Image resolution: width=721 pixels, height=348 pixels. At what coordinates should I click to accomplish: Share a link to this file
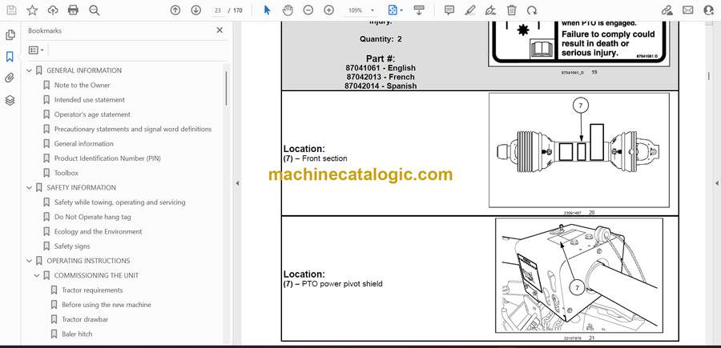pyautogui.click(x=667, y=10)
